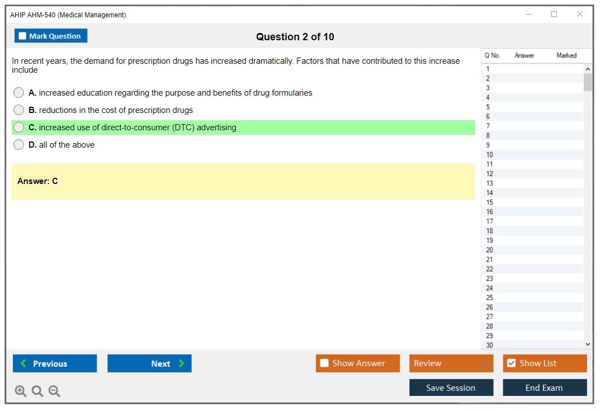Click the zoom in magnifier icon
This screenshot has width=601, height=411.
(x=21, y=391)
